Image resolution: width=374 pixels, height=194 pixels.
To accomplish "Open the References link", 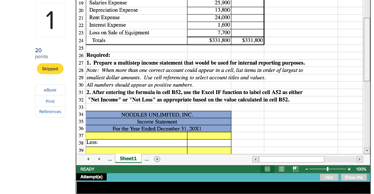I will point(50,112).
